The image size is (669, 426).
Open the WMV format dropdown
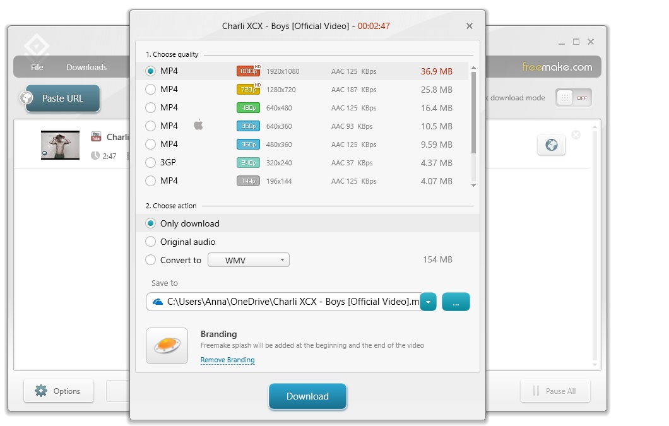click(x=248, y=260)
